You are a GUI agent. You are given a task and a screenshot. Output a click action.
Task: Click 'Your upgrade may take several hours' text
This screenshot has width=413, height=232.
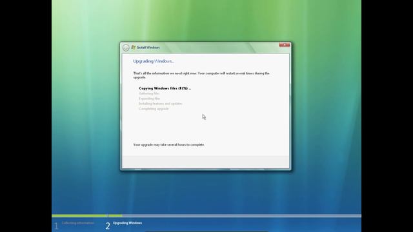click(x=169, y=144)
